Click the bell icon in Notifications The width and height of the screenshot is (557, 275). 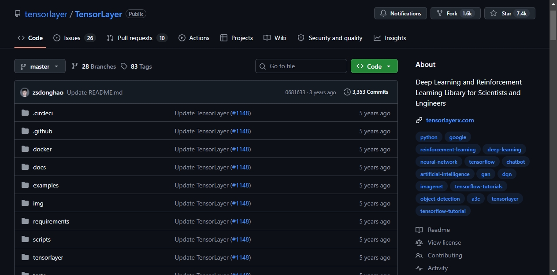(383, 13)
